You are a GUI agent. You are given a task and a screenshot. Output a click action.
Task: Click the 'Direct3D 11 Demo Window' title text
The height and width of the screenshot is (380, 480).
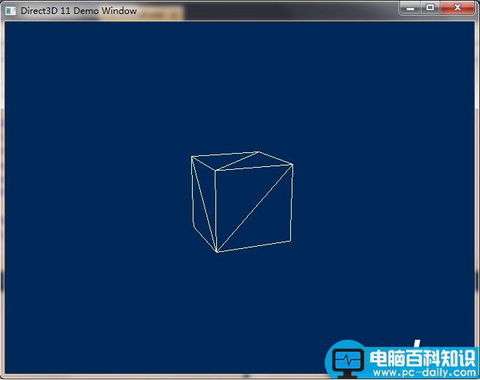pos(78,10)
